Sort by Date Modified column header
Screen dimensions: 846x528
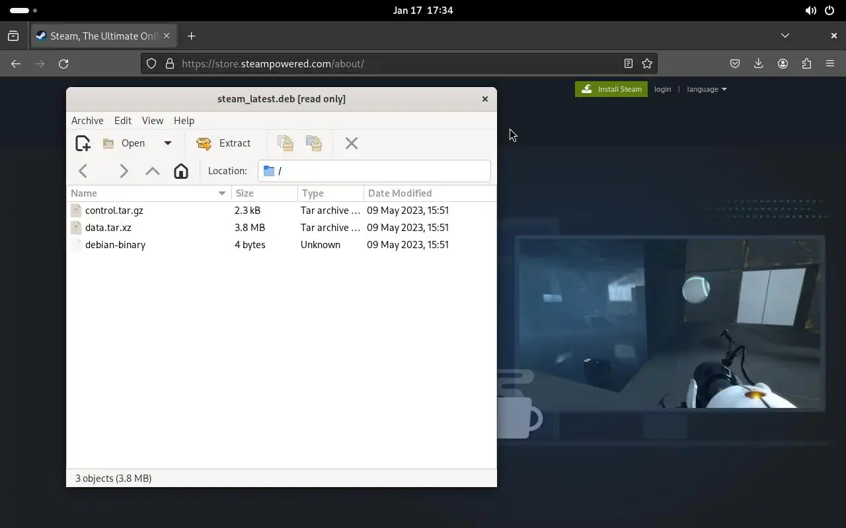[x=430, y=193]
